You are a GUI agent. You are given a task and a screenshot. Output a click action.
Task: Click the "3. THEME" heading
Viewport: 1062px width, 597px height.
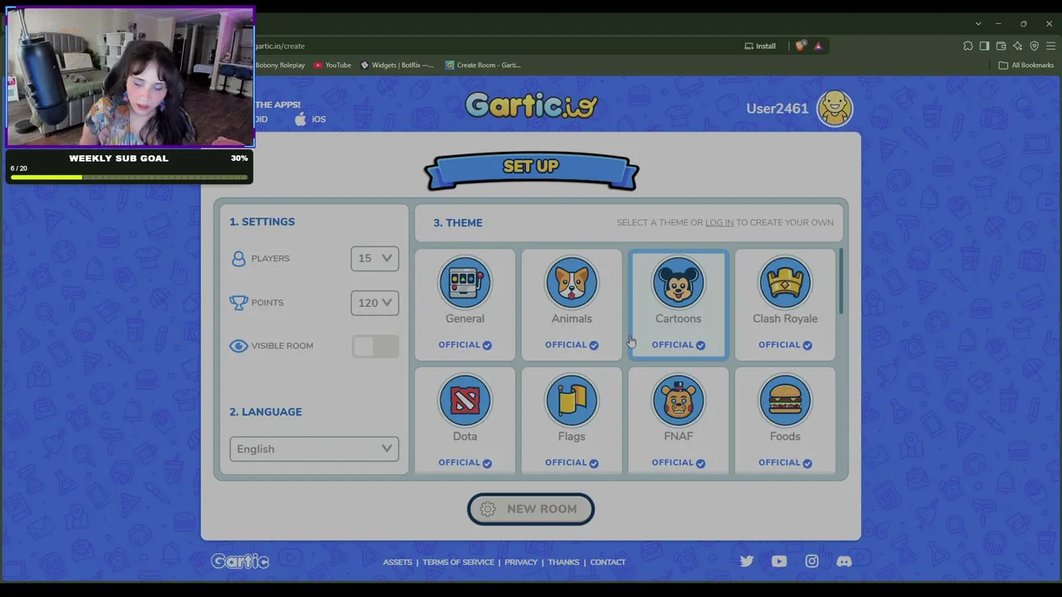click(x=458, y=222)
